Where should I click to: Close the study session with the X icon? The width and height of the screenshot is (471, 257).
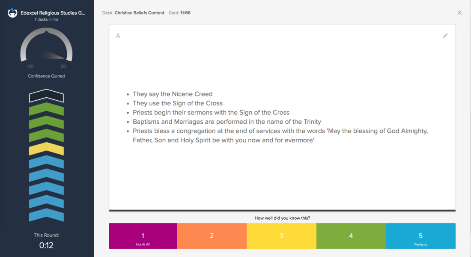tap(459, 12)
